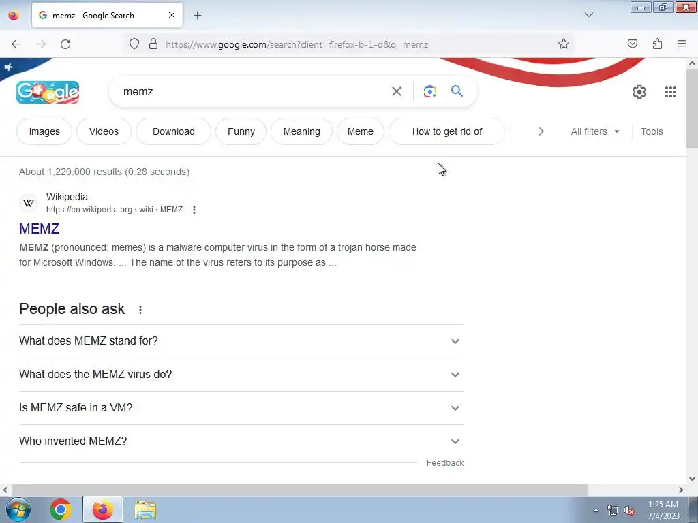
Task: Reload the page with the refresh icon
Action: (x=65, y=44)
